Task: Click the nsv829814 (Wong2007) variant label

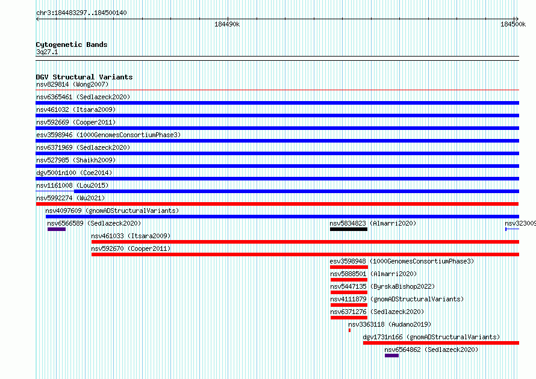Action: coord(72,84)
